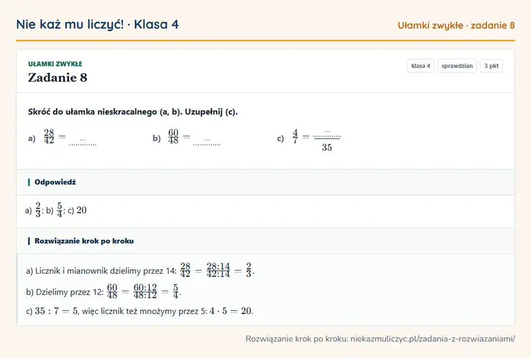Screen dimensions: 531x358
Task: Click the instruction 'Skróć do ułamka nieskracalnego'
Action: tap(92, 111)
